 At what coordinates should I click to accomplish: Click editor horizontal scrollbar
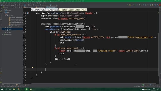tap(93, 83)
